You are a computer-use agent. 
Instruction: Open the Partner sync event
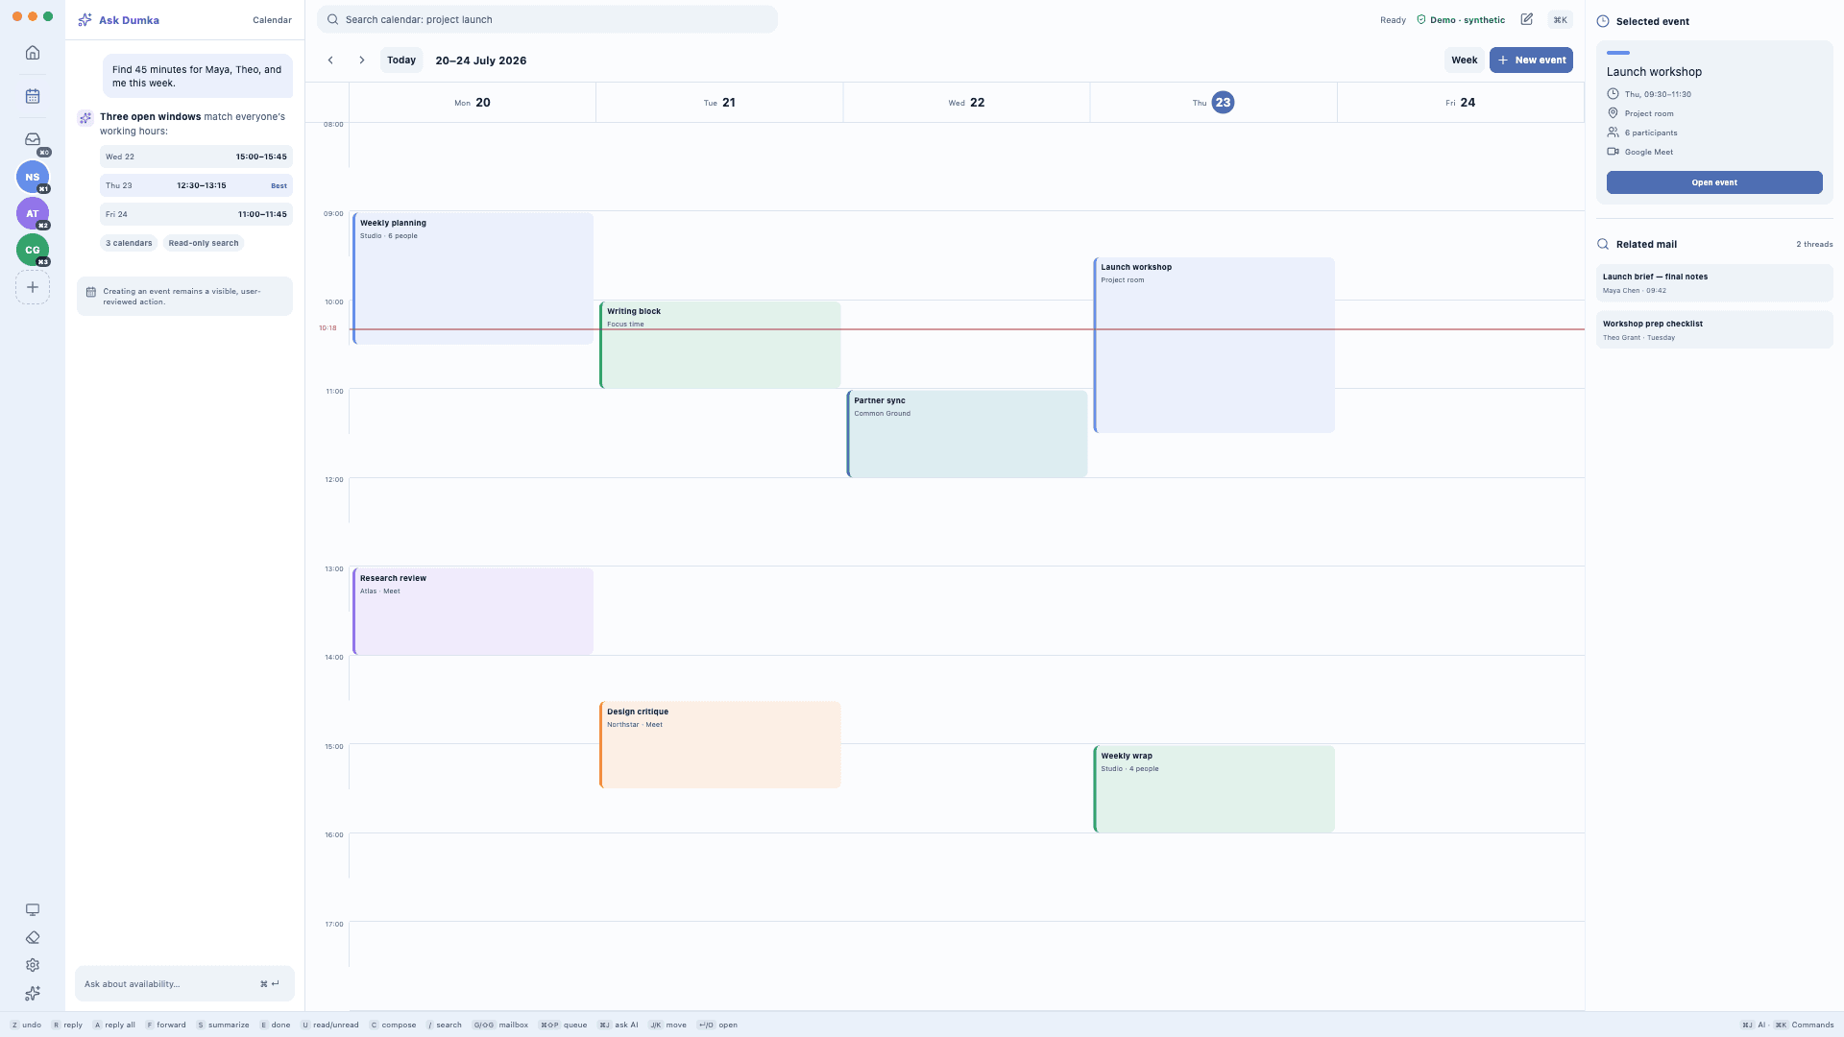(967, 434)
